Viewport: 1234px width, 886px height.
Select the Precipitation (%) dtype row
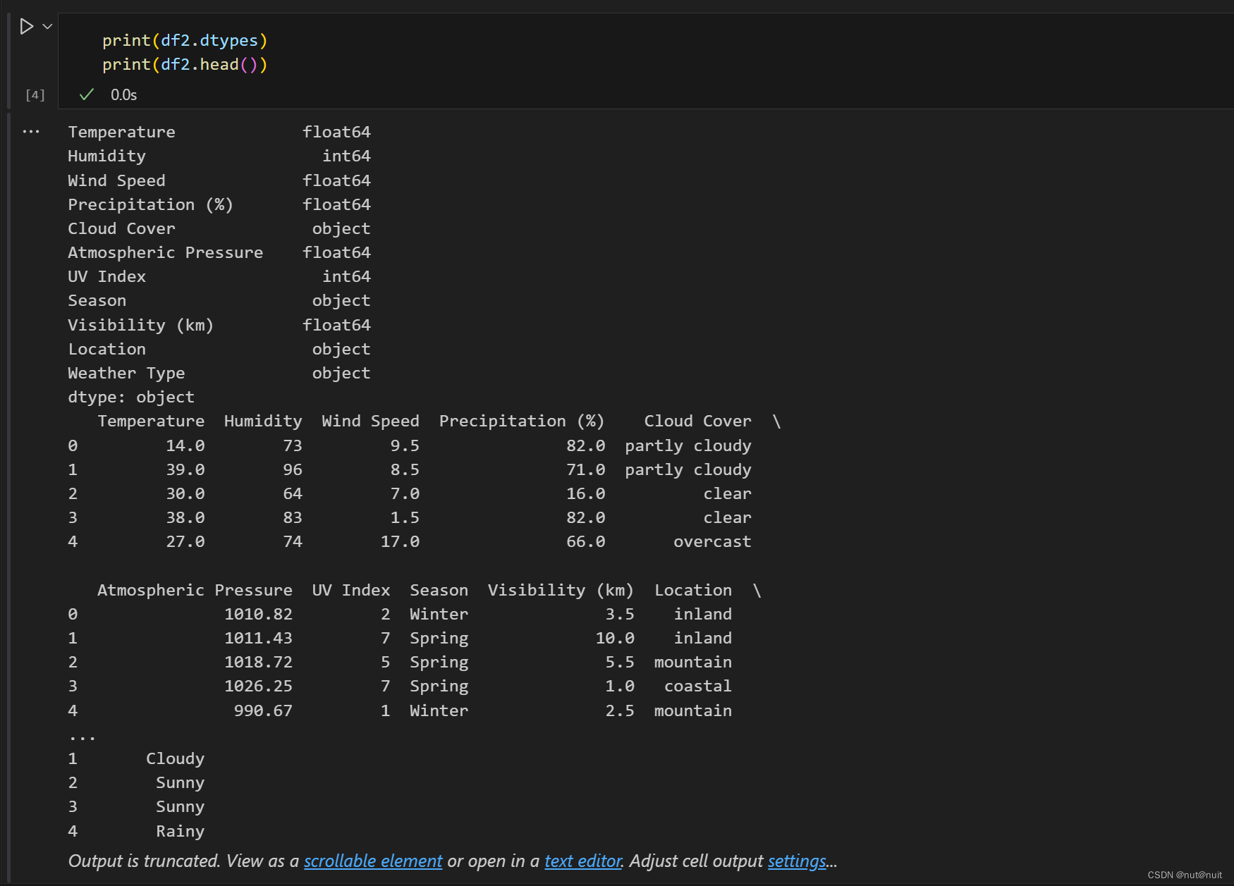click(x=219, y=204)
